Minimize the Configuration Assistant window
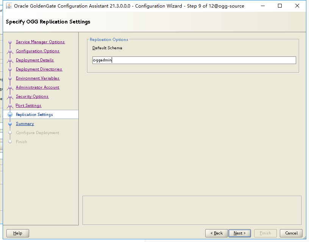This screenshot has width=309, height=242. (263, 6)
